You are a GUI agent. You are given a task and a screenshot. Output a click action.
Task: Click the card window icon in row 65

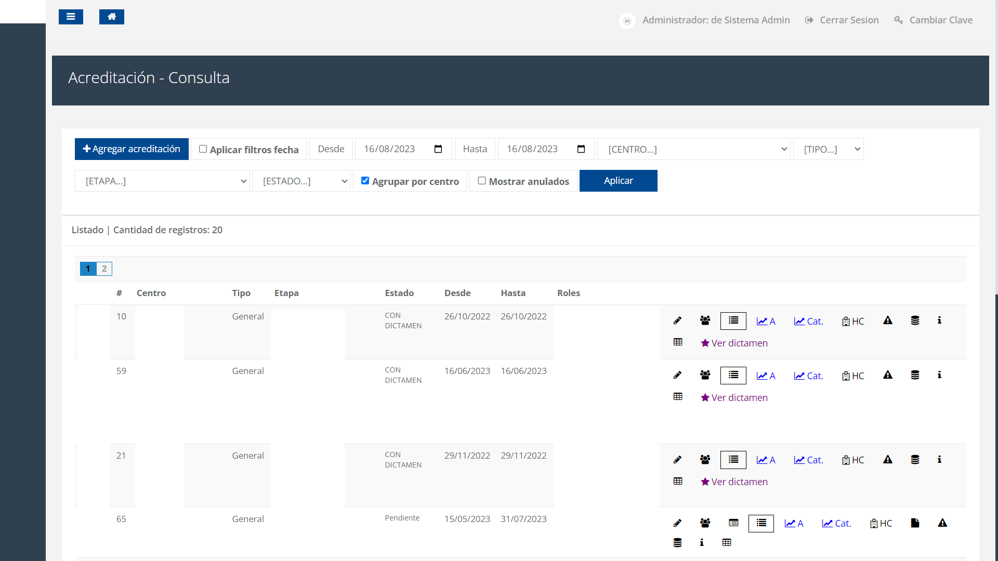(x=733, y=523)
